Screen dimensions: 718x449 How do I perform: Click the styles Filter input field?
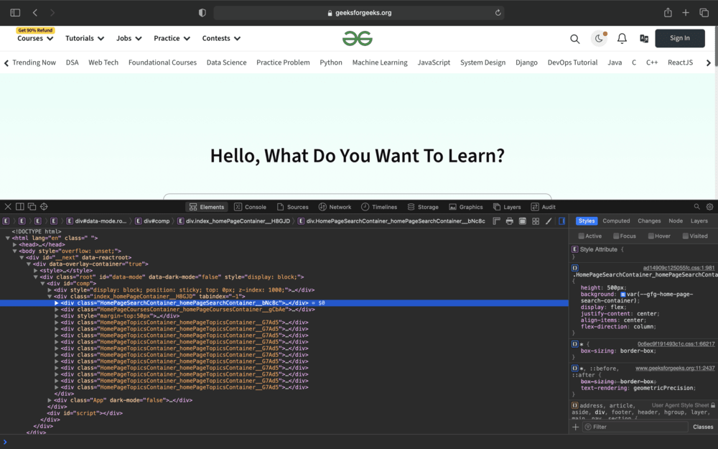pos(635,427)
